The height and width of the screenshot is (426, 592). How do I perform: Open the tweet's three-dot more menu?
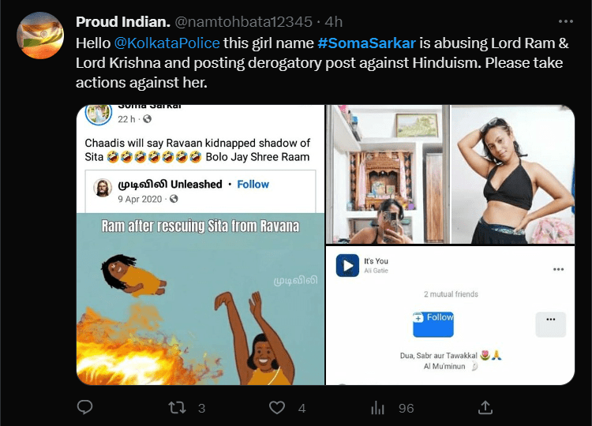(566, 21)
